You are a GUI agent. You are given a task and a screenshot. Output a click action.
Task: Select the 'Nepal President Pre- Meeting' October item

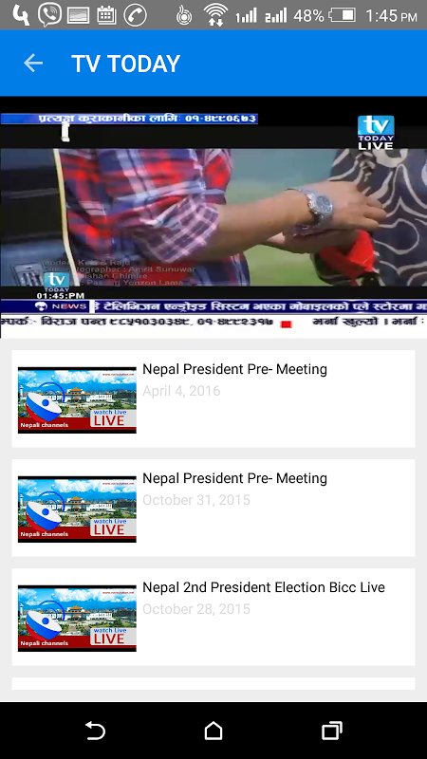tap(213, 508)
